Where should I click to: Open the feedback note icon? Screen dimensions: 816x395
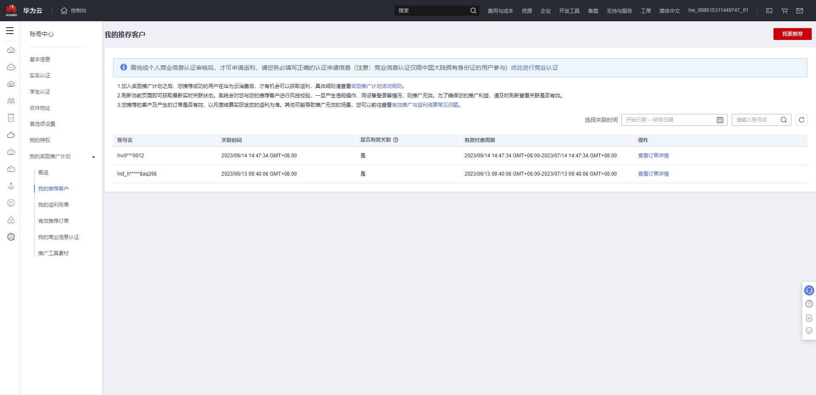[x=809, y=318]
